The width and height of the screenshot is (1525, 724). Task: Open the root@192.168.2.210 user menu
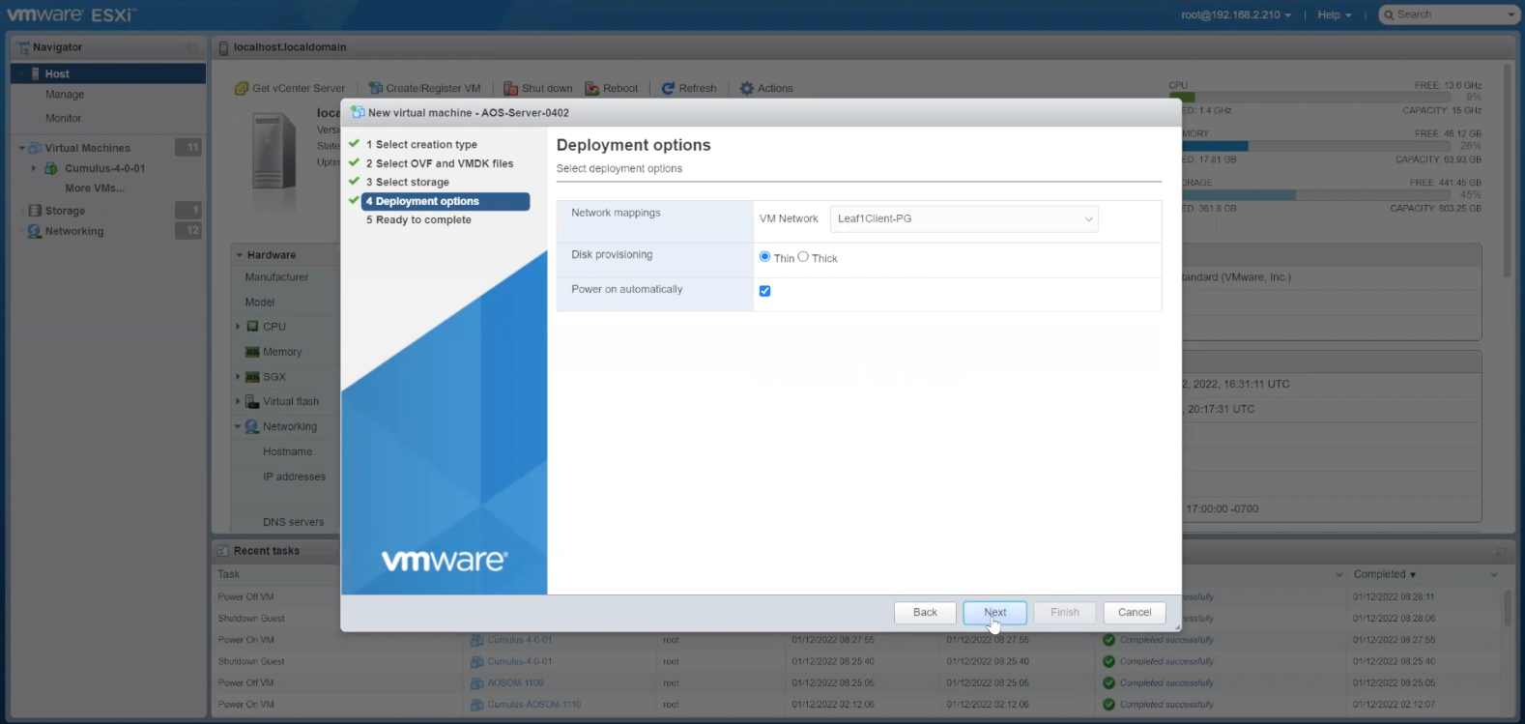click(x=1236, y=14)
